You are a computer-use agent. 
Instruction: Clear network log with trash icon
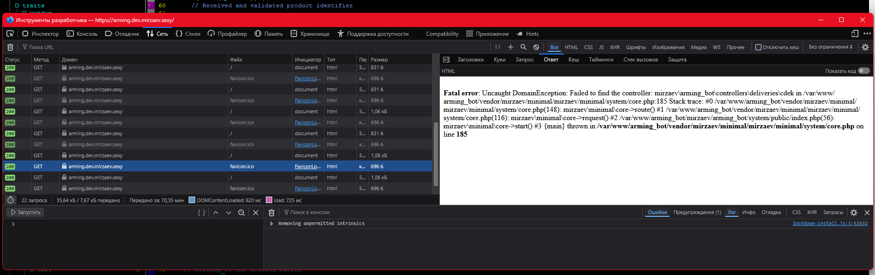(10, 47)
